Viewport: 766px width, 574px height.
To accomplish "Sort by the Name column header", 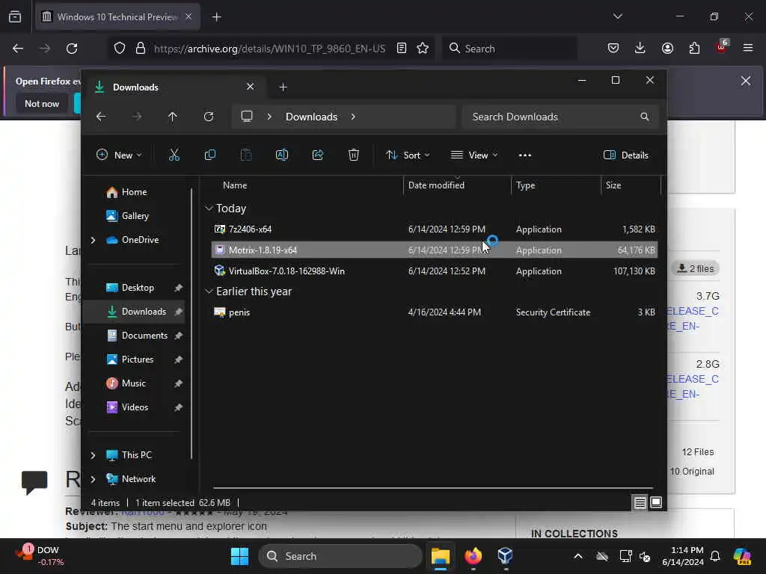I will coord(235,185).
